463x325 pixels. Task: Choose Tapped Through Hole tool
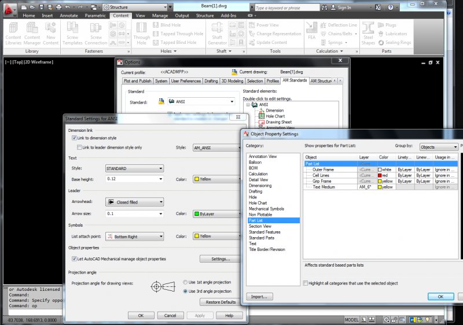pos(178,34)
